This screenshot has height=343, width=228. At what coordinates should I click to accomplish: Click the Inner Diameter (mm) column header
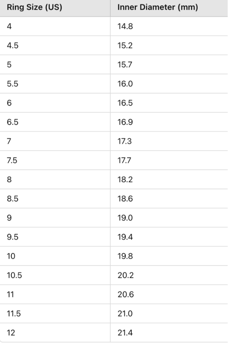[157, 7]
